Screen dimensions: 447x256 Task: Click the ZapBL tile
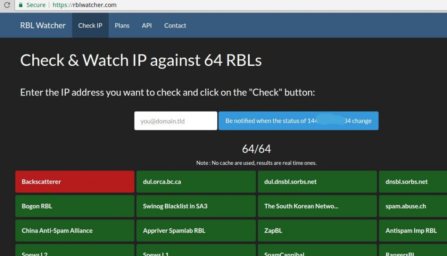pos(317,231)
